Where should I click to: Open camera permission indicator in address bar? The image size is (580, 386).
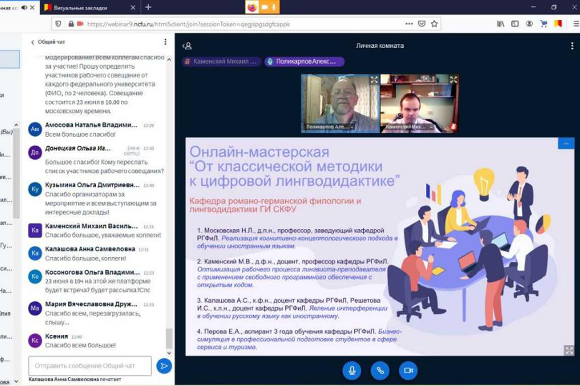80,23
